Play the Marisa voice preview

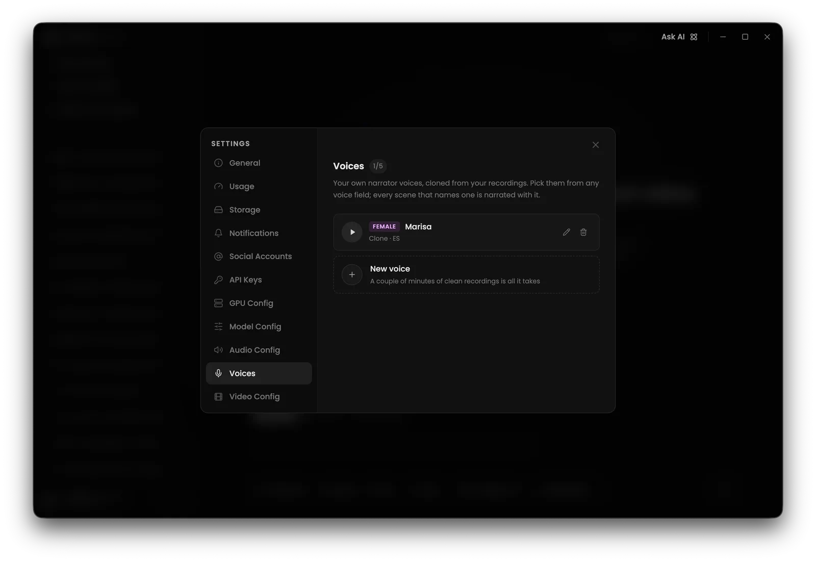tap(352, 232)
